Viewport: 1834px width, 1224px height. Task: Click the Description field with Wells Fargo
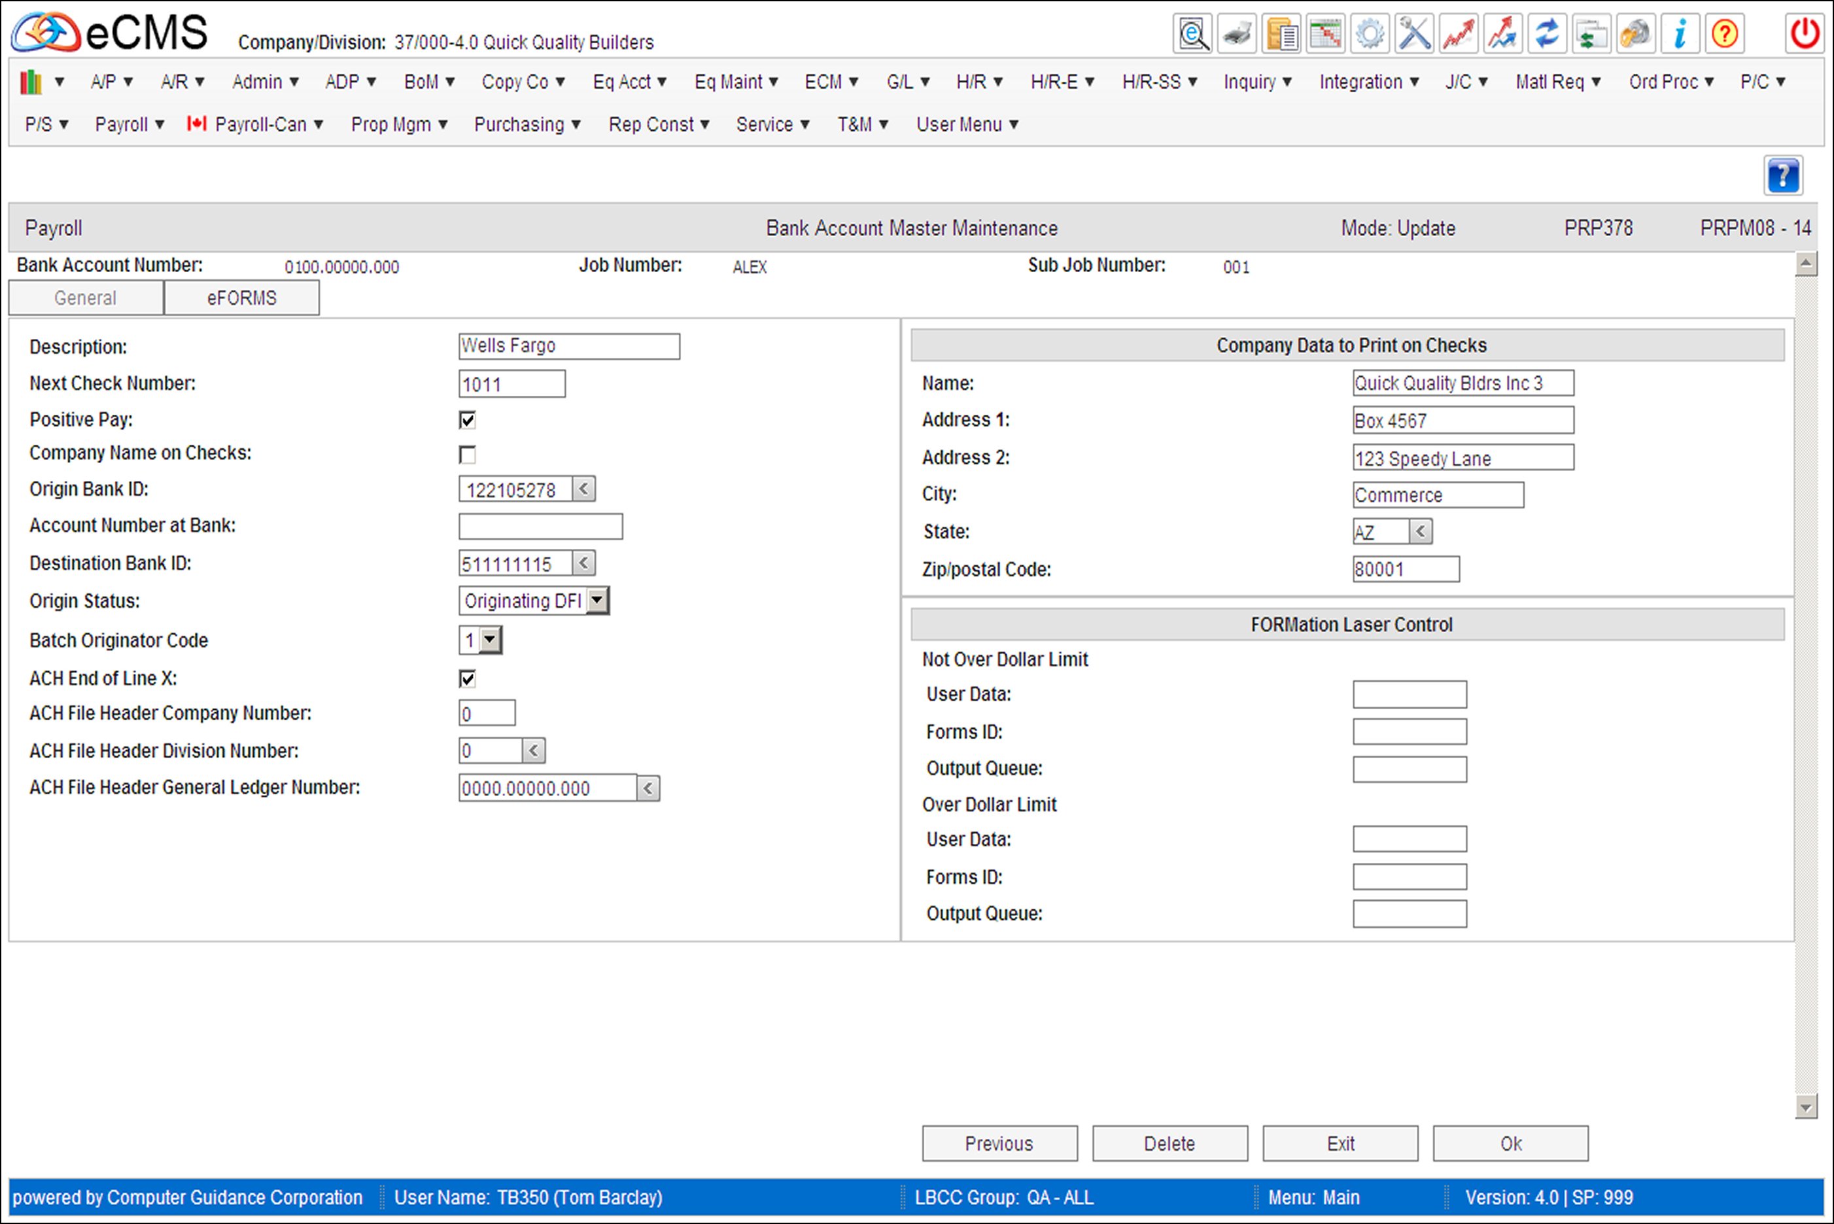coord(569,346)
